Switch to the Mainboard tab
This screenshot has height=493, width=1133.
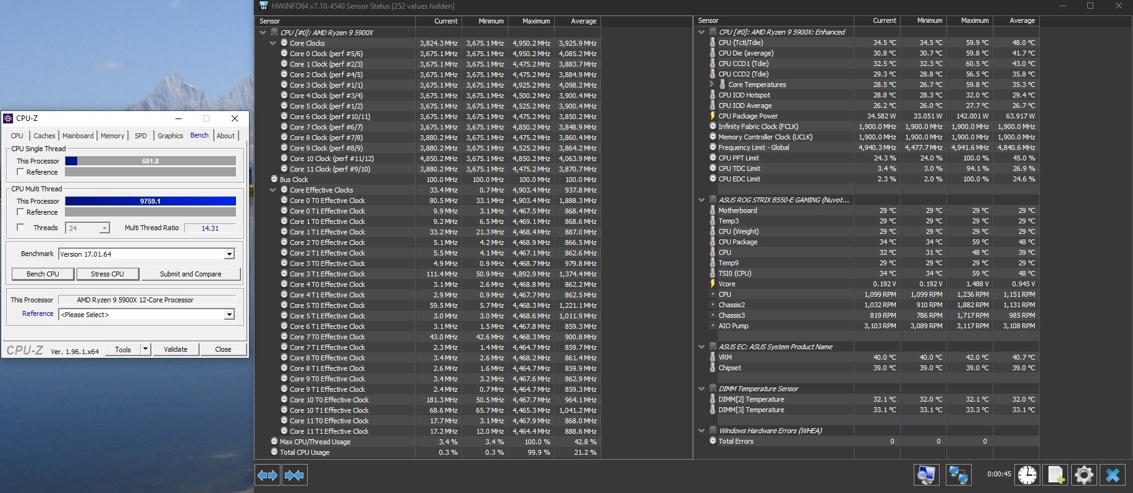coord(78,136)
